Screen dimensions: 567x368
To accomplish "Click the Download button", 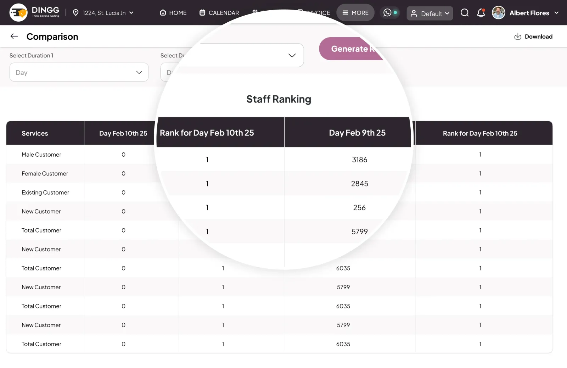I will (x=533, y=37).
